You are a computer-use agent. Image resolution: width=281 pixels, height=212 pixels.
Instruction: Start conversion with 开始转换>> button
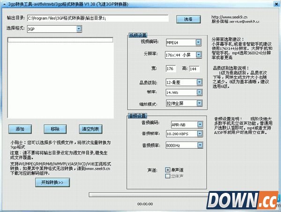52,182
